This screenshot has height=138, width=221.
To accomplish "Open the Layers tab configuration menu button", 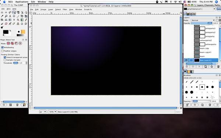I will (217, 17).
